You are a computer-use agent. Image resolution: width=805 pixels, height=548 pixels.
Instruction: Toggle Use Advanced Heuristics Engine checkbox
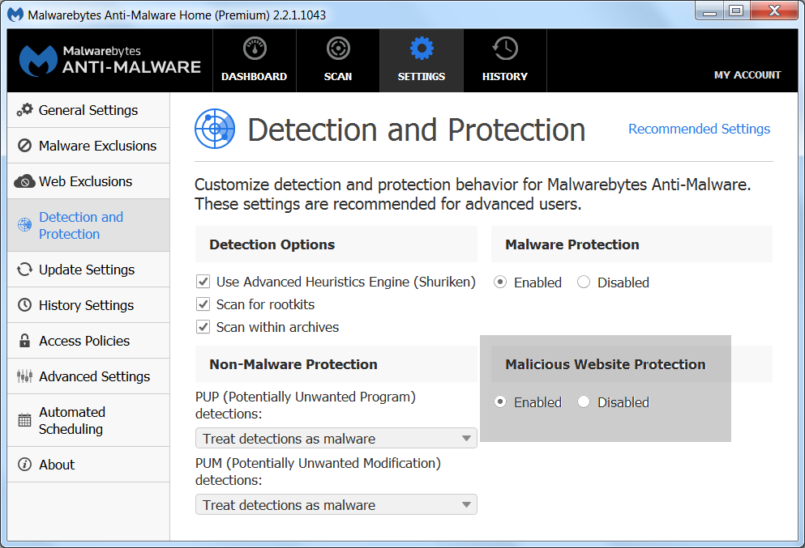(x=203, y=282)
